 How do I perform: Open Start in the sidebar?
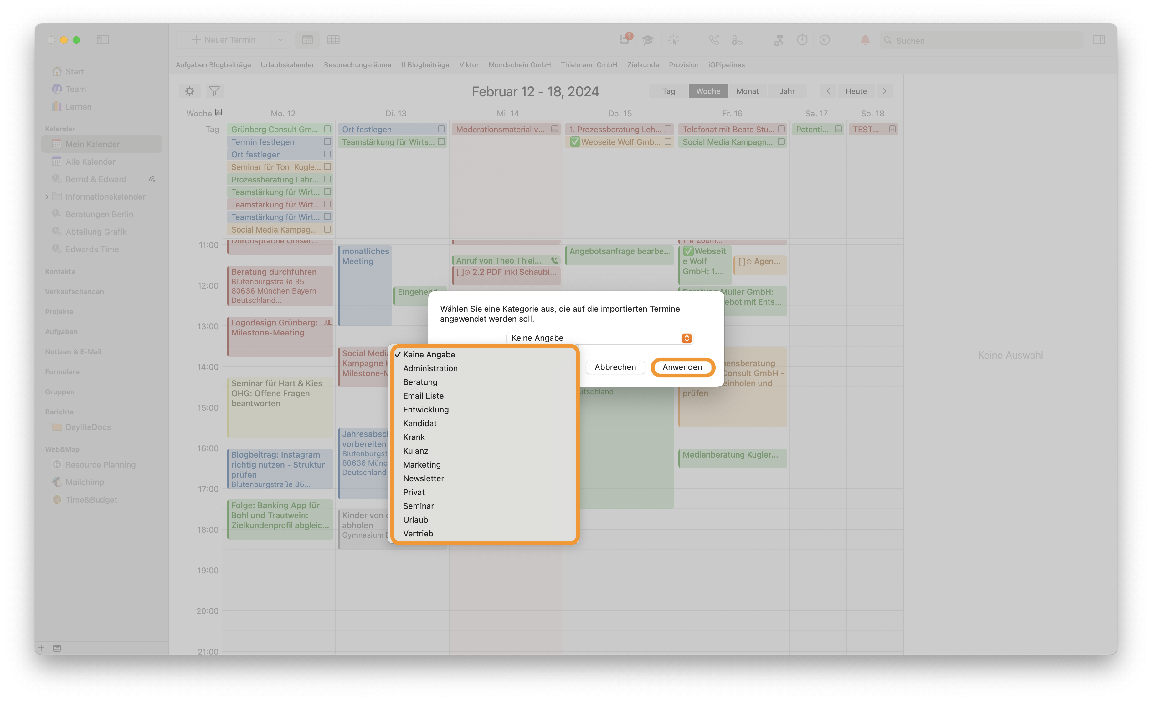click(x=75, y=71)
